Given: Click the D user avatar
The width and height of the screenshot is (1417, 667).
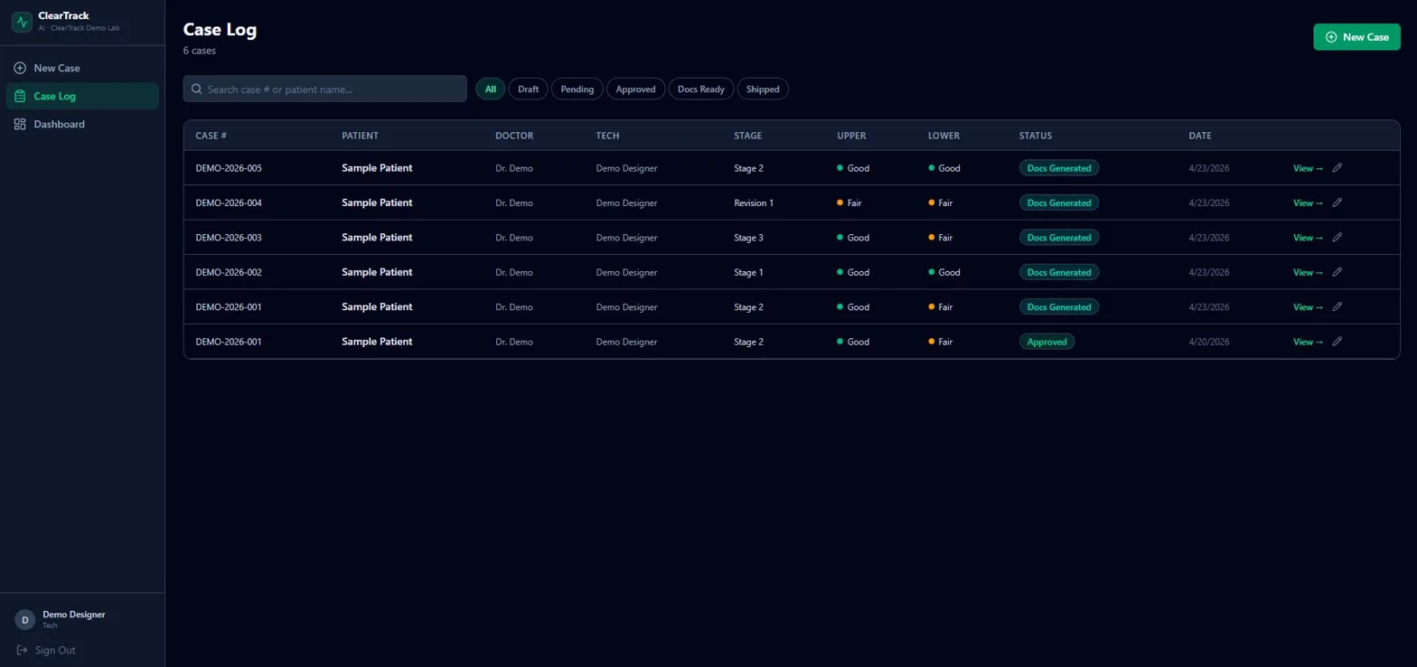Looking at the screenshot, I should (24, 619).
